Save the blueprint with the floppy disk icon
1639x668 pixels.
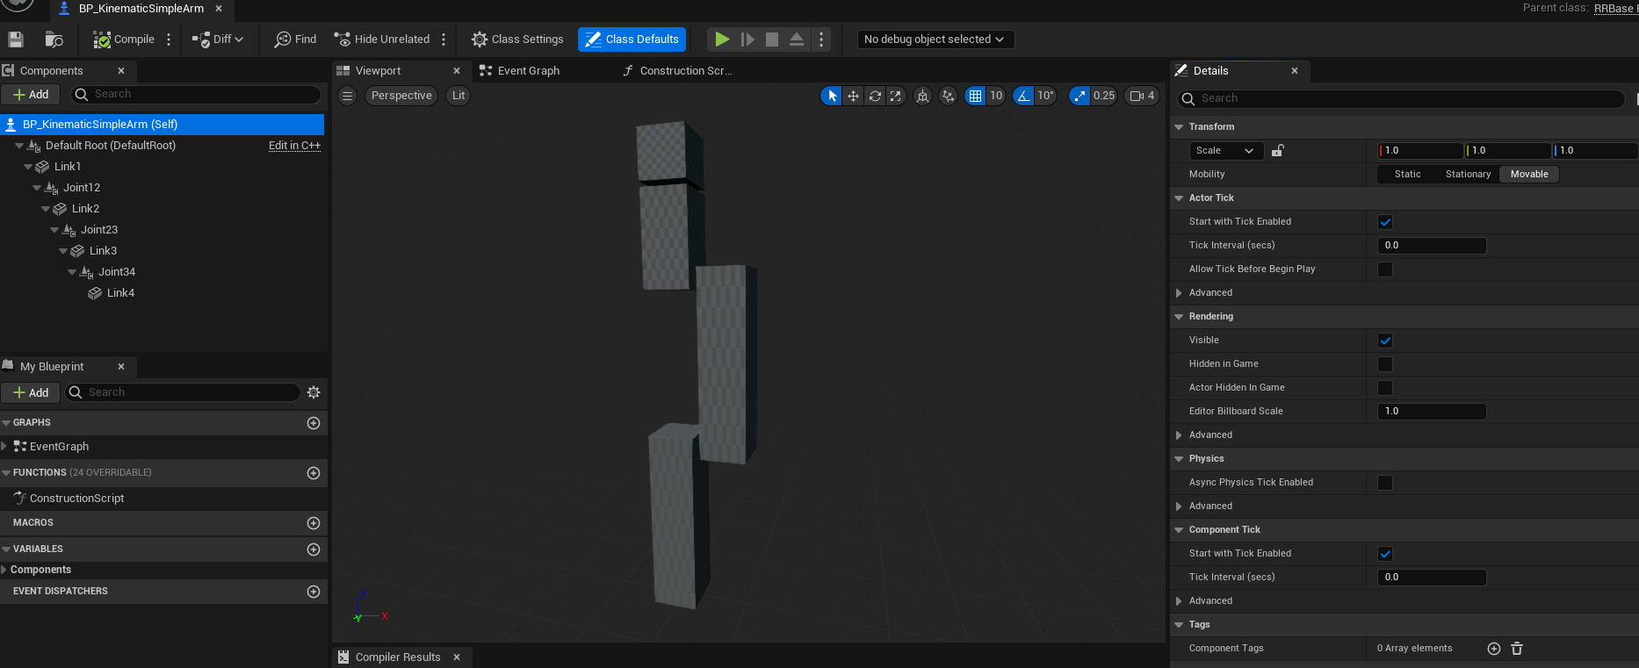(15, 40)
